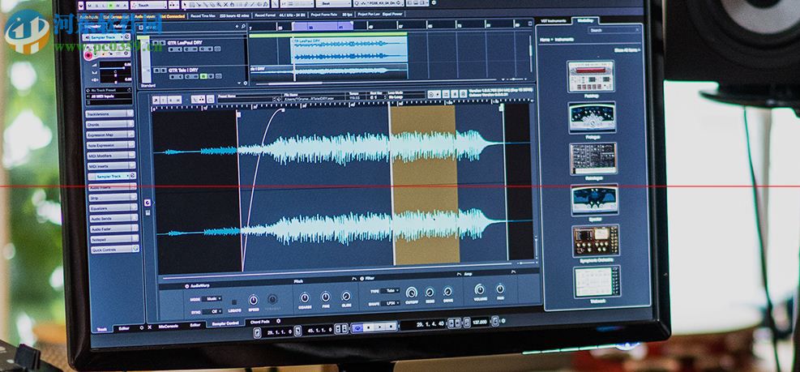The width and height of the screenshot is (800, 372).
Task: Open the AudioWarp Mode dropdown showing Music
Action: [x=212, y=299]
